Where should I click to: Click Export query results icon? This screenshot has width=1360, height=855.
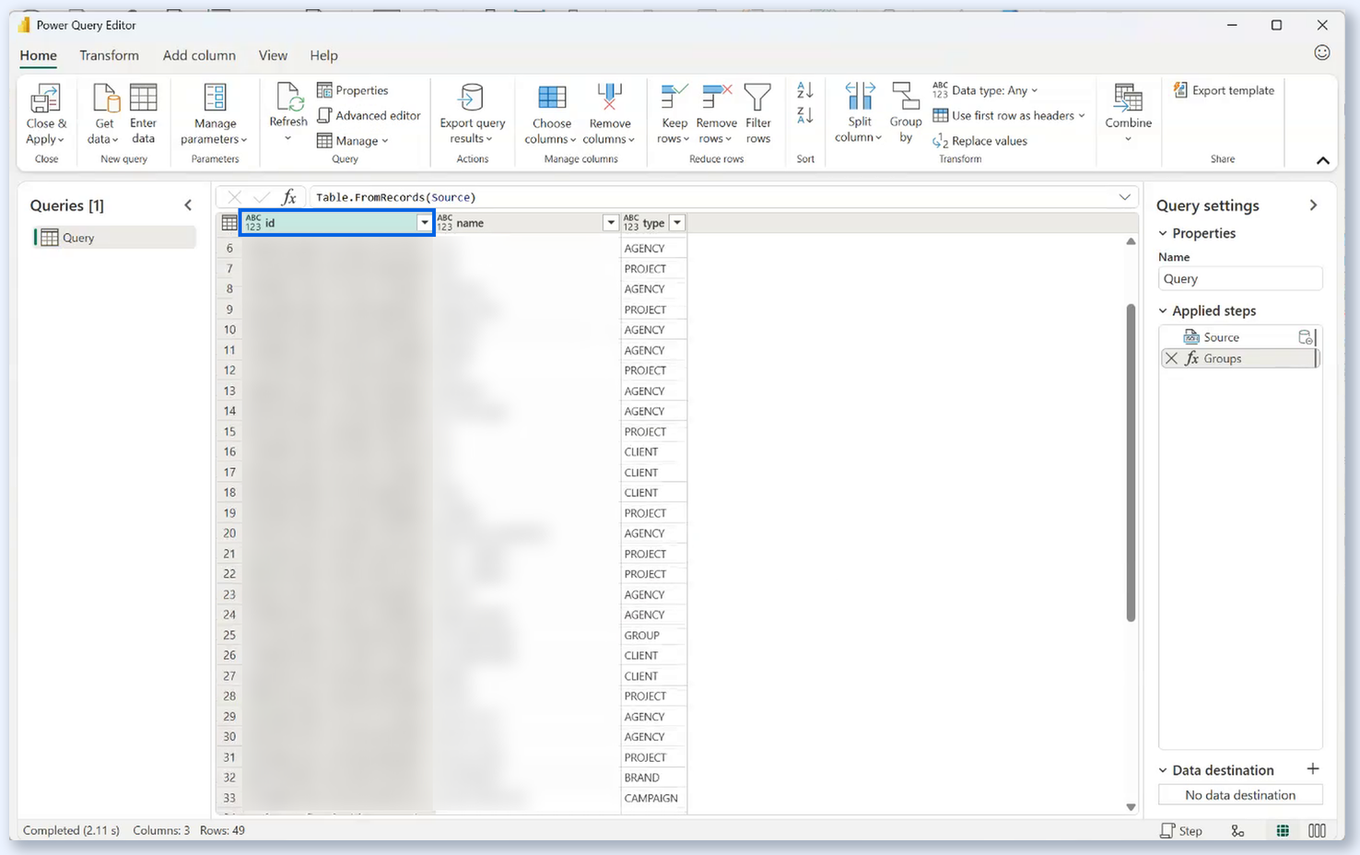point(472,97)
